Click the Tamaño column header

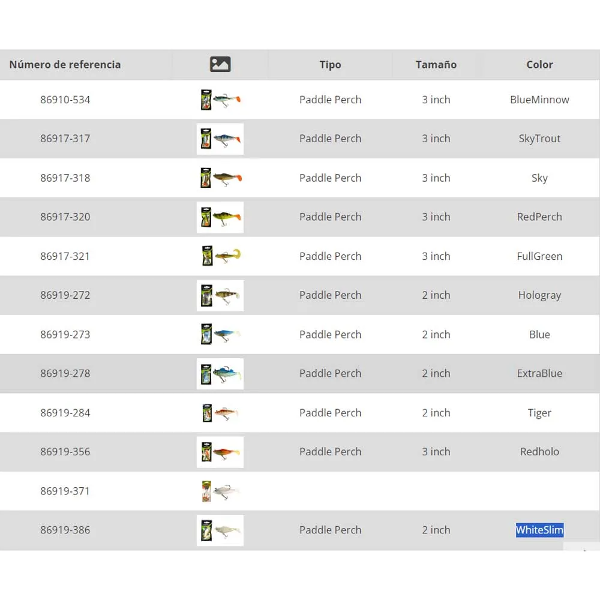pos(436,64)
